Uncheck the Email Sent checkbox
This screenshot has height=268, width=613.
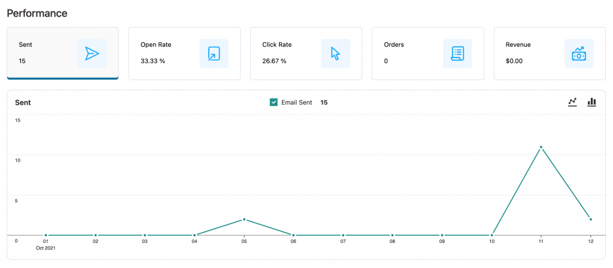tap(274, 102)
